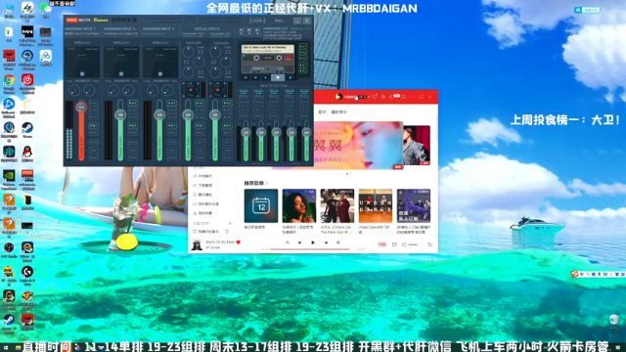Open the gear settings in NetEase Music
626x352 pixels.
383,97
